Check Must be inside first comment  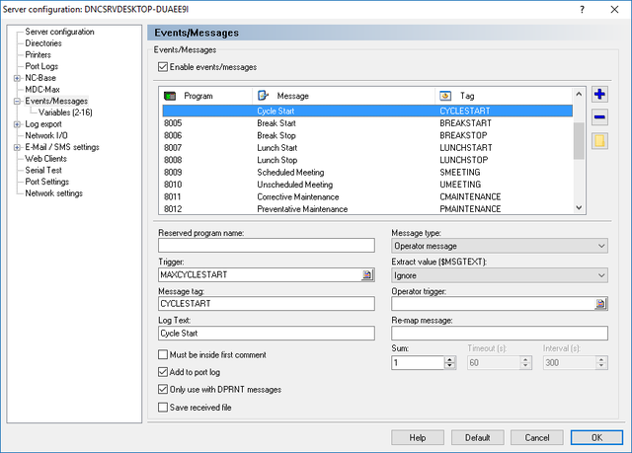coord(163,354)
